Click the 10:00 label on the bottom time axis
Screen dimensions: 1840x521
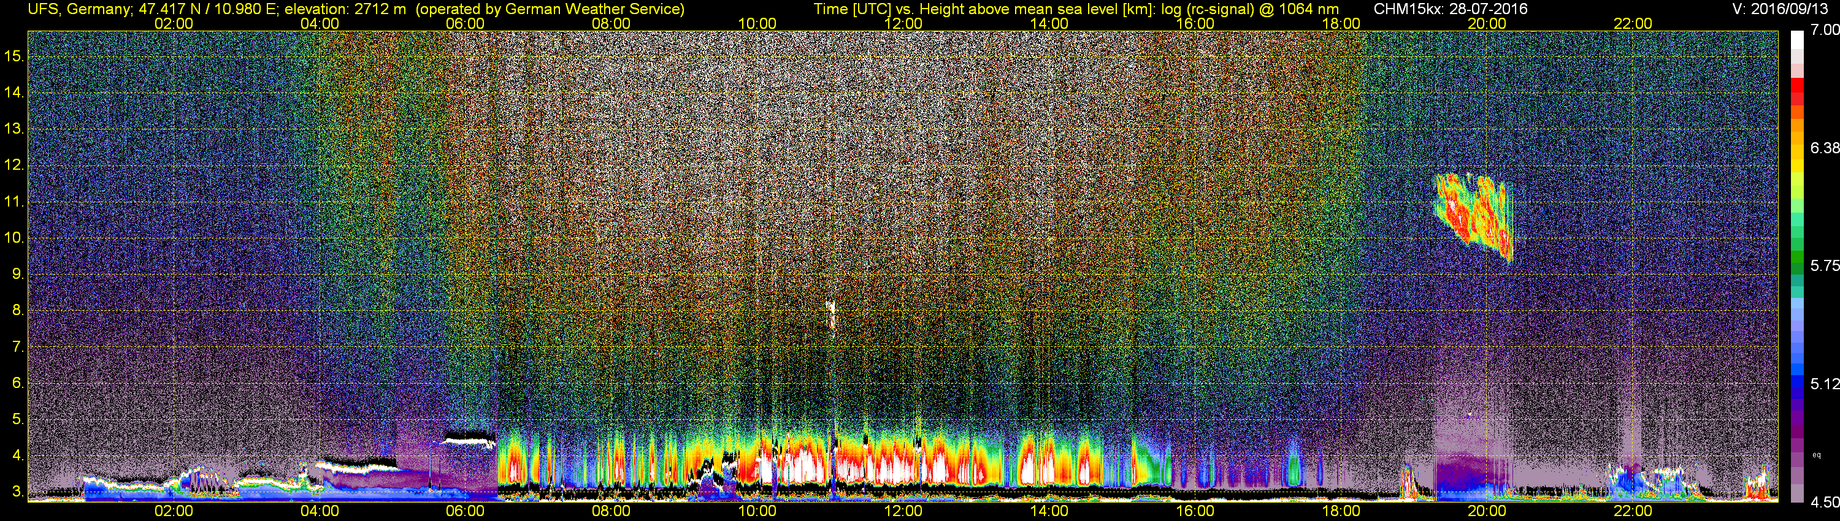tap(757, 511)
